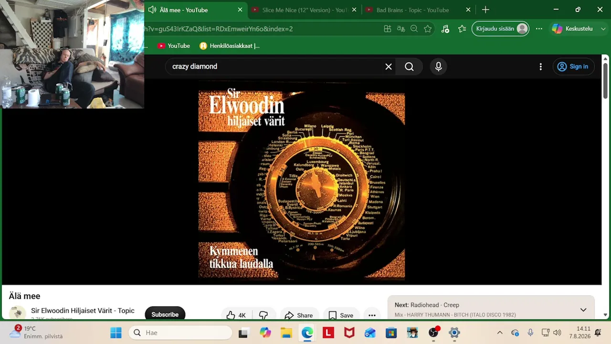Open the media music note toolbar icon
The width and height of the screenshot is (611, 344).
pyautogui.click(x=445, y=29)
